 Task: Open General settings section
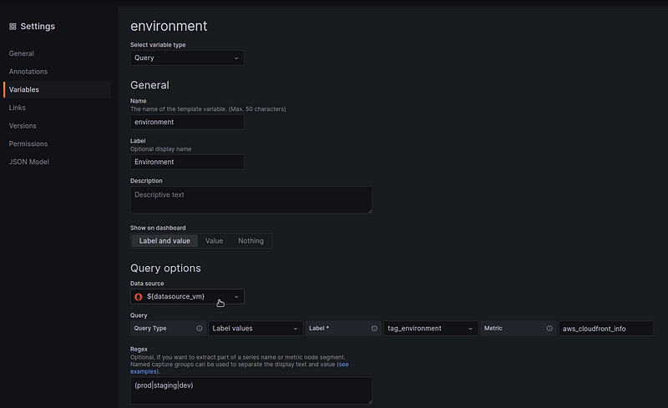pyautogui.click(x=22, y=53)
